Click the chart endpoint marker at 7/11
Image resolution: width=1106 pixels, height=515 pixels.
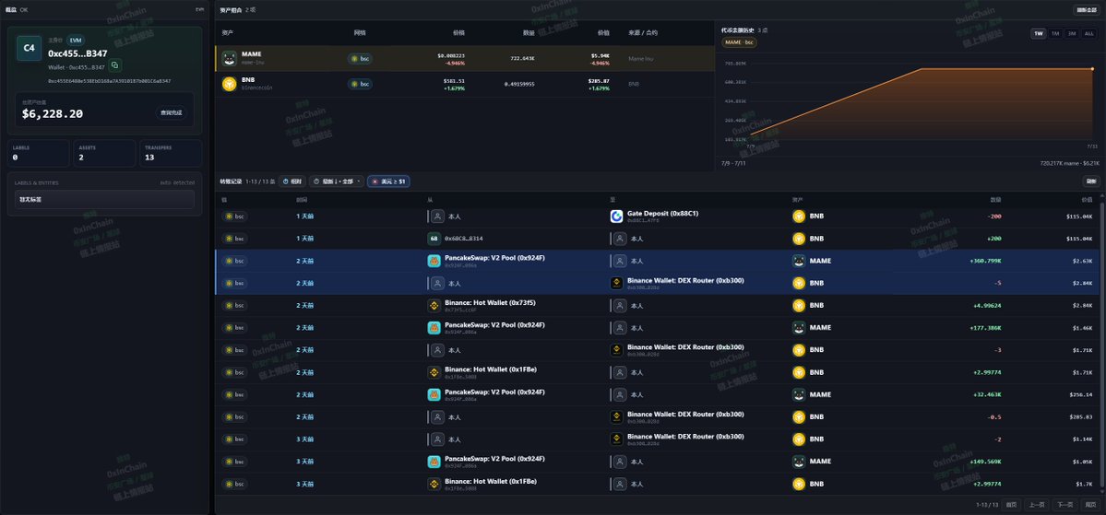(1092, 69)
